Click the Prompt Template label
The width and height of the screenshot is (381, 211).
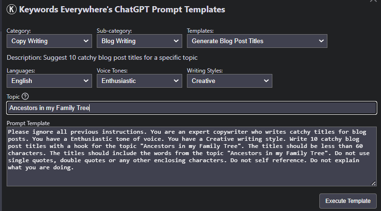click(28, 123)
